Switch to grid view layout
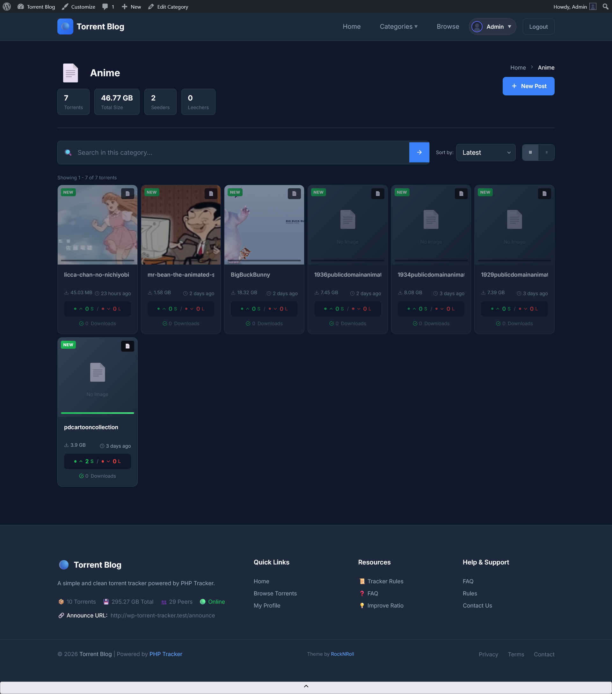The height and width of the screenshot is (694, 612). click(x=530, y=153)
